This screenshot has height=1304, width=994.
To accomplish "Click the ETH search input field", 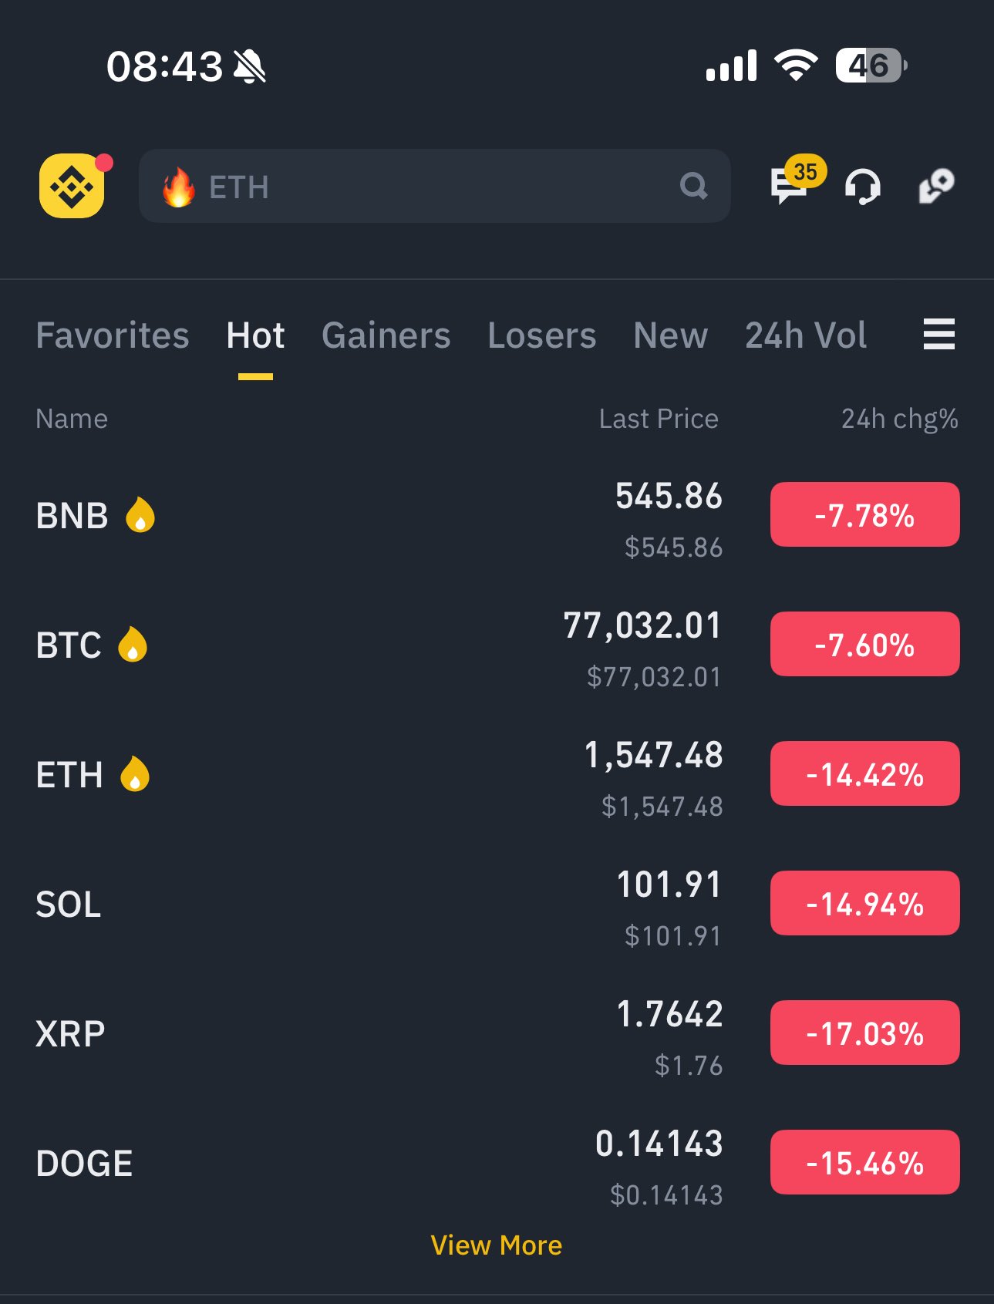I will coord(432,187).
